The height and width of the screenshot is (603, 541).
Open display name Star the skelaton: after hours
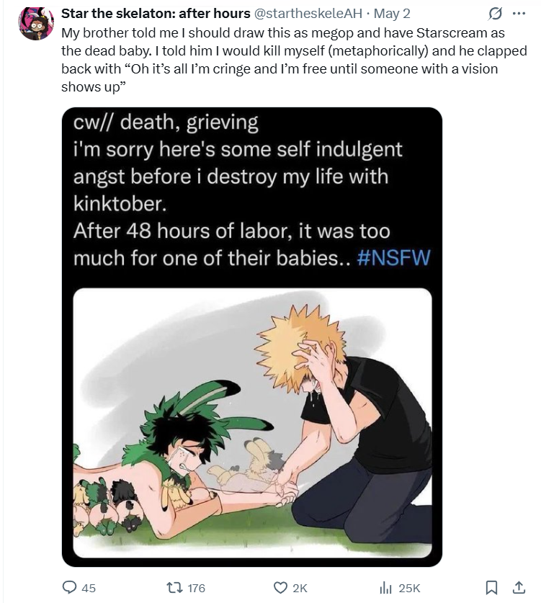(x=156, y=14)
